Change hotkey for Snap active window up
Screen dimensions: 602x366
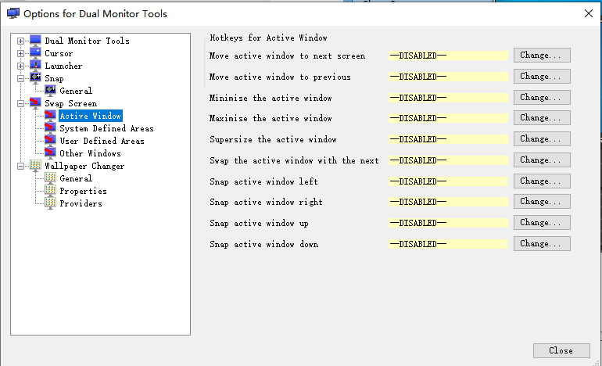(x=542, y=223)
